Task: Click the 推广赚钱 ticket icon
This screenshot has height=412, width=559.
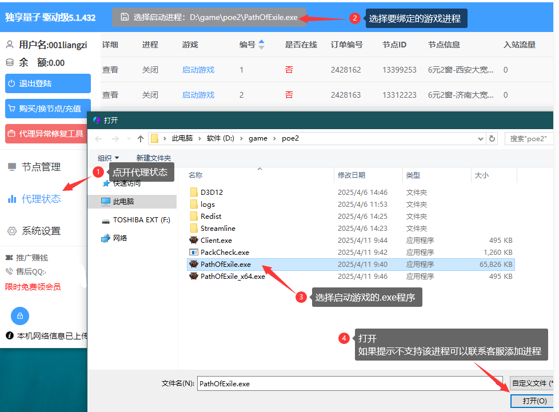Action: click(9, 257)
